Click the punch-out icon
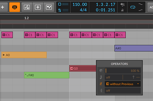Screen dimensions: 153x101 [141, 10]
